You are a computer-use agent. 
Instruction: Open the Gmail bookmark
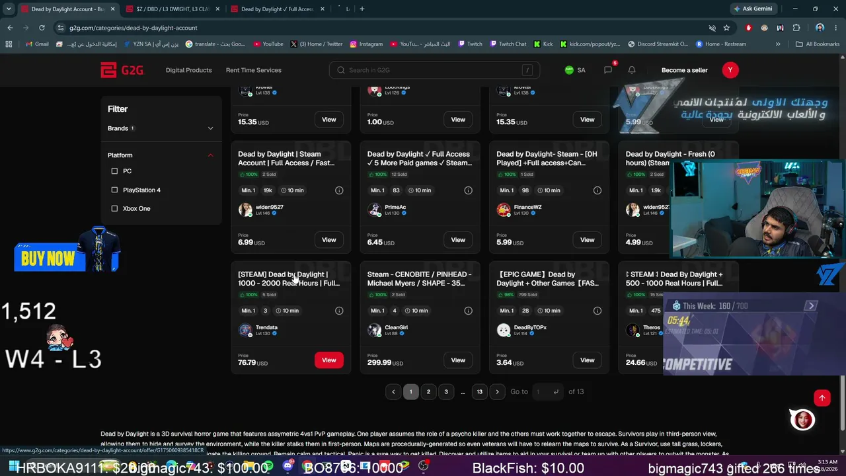pos(37,44)
